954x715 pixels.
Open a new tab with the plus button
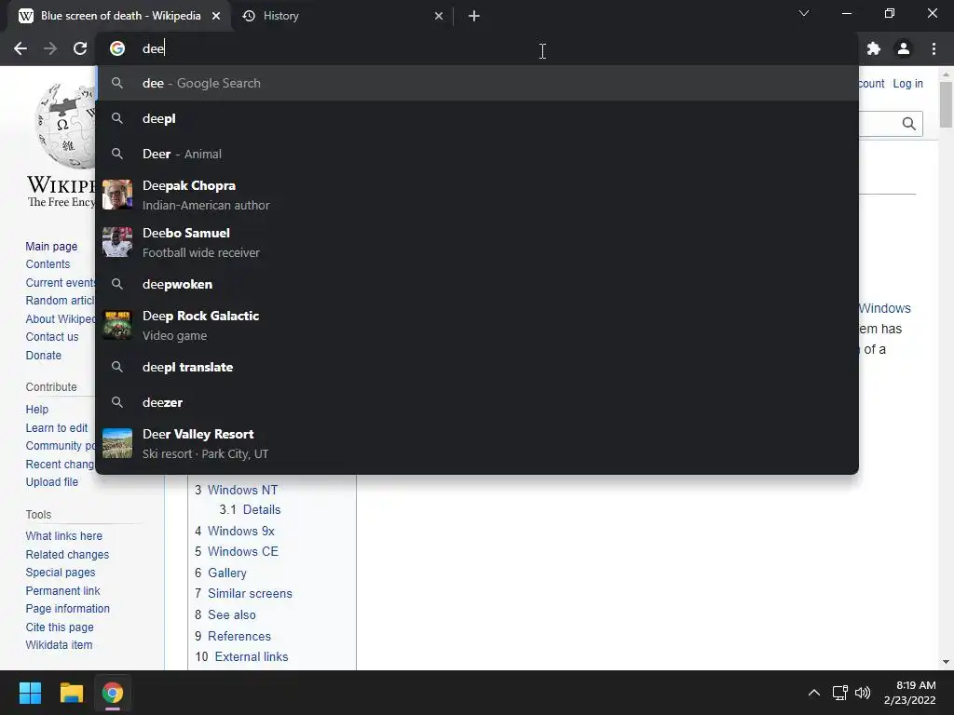(x=474, y=16)
